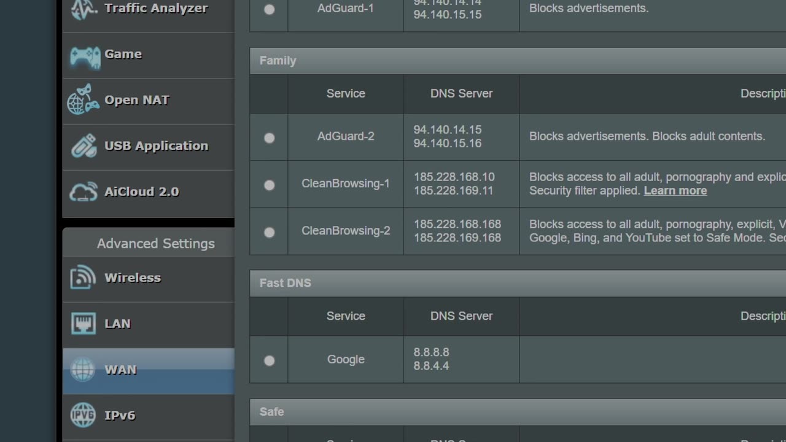786x442 pixels.
Task: Click Service column header in Family table
Action: pos(346,93)
